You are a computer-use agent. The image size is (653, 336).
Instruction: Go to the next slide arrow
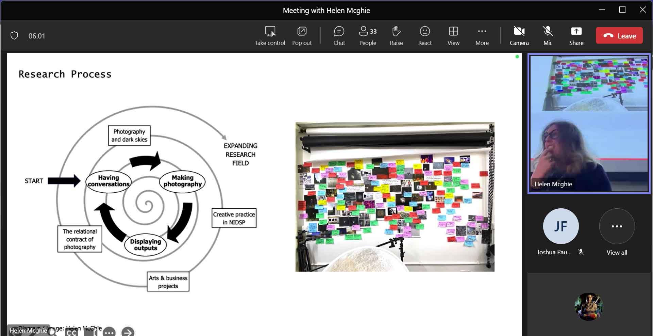[128, 332]
